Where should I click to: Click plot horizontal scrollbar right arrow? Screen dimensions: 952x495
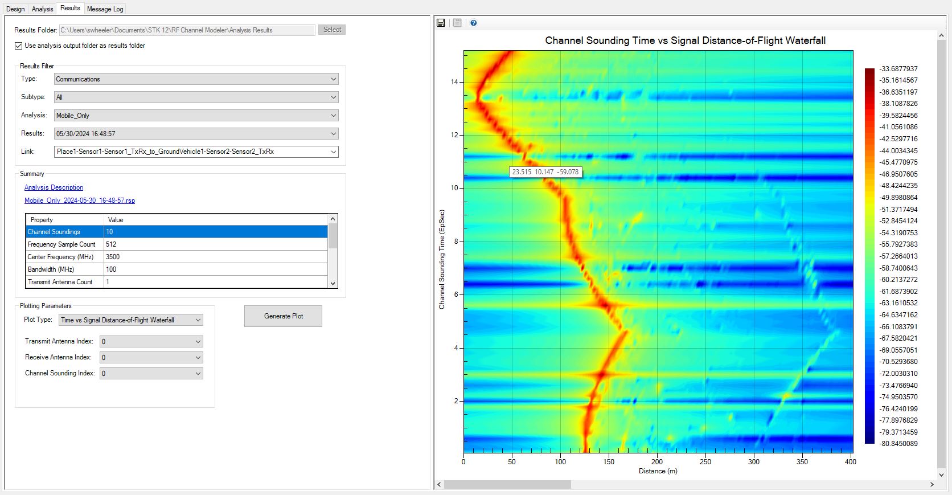pos(932,484)
